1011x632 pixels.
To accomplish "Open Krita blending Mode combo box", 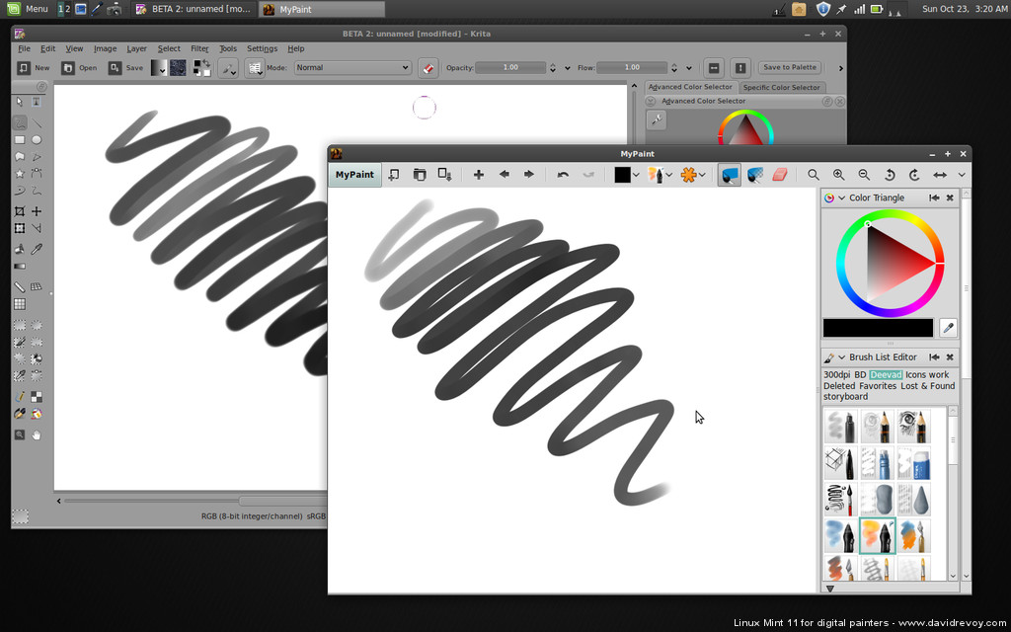I will (x=352, y=68).
